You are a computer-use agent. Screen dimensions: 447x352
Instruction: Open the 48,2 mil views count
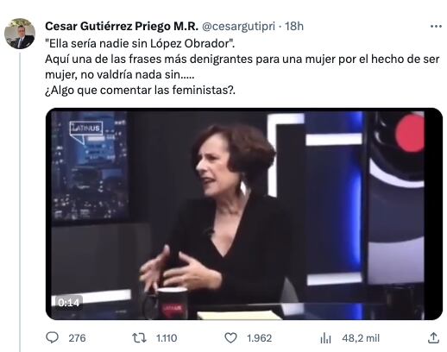[x=361, y=338]
